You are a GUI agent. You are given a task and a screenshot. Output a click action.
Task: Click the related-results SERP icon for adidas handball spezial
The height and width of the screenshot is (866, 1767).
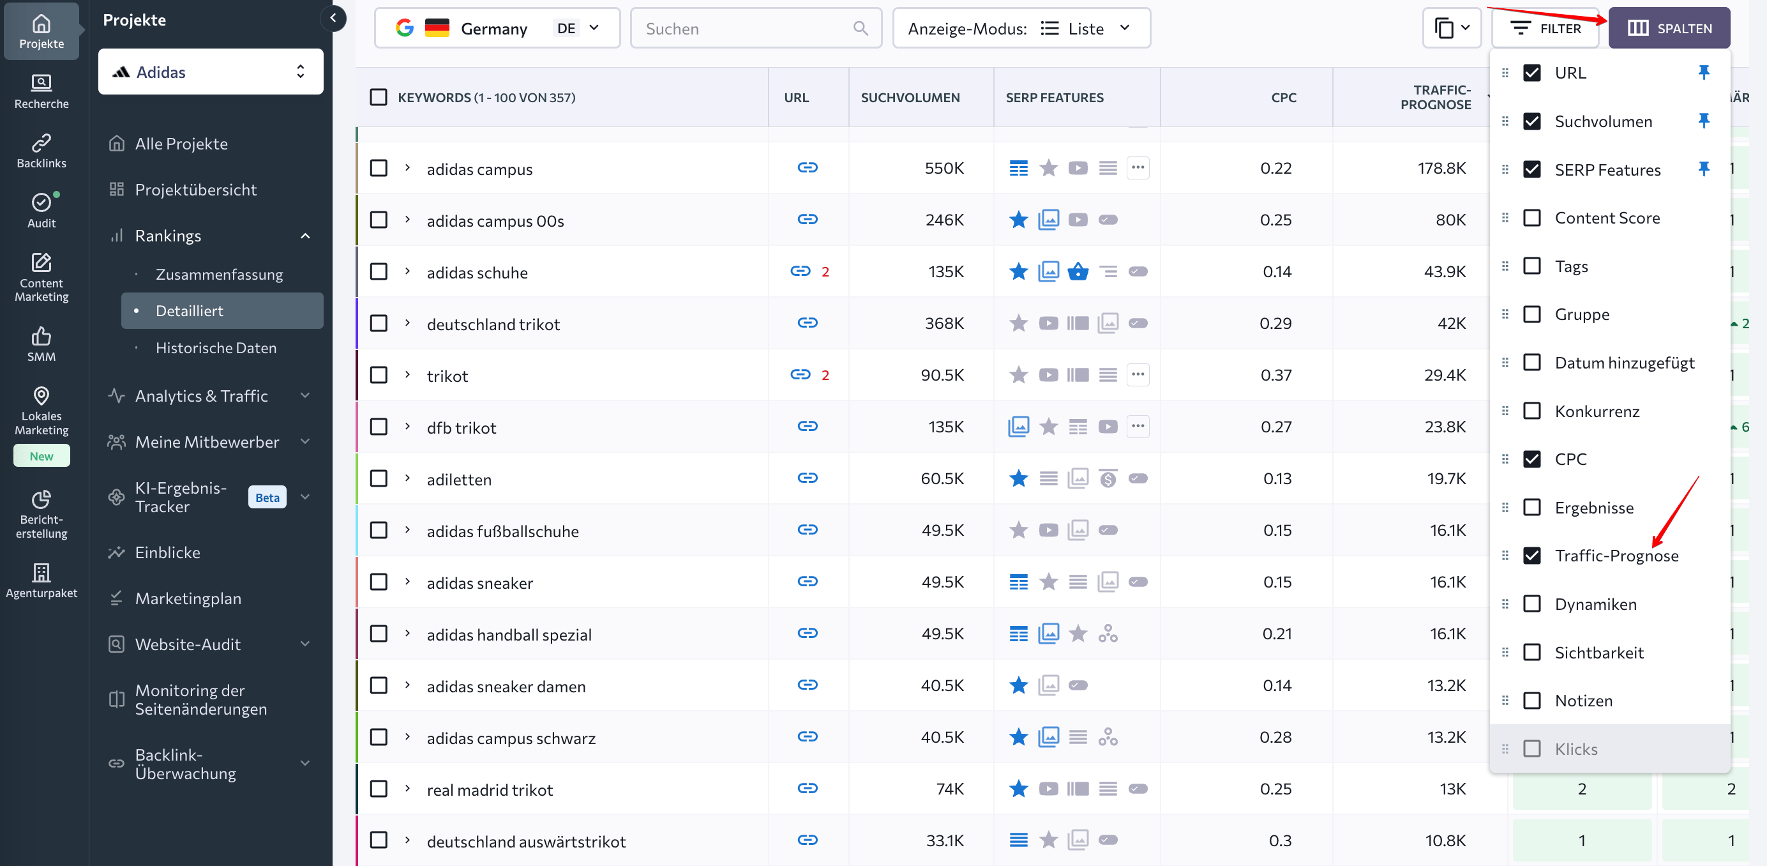click(1108, 634)
